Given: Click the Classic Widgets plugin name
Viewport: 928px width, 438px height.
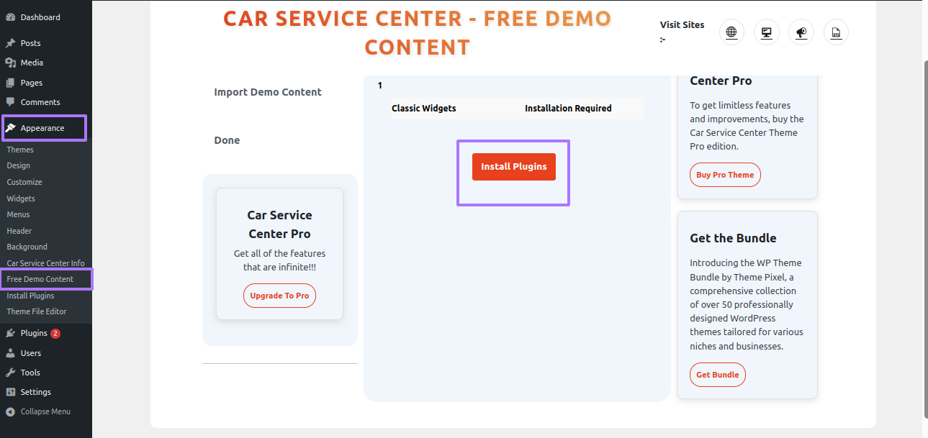Looking at the screenshot, I should (424, 109).
